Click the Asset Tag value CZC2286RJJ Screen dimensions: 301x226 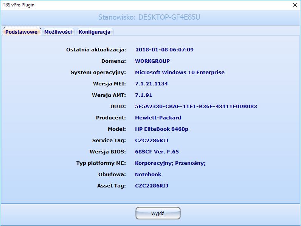(x=152, y=186)
